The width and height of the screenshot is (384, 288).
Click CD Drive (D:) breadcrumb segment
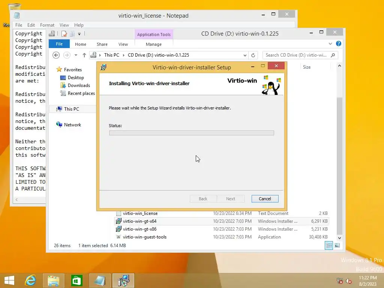click(x=158, y=55)
